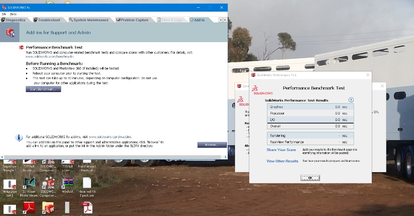Select the WinRAR desktop shortcut
The width and height of the screenshot is (414, 216).
68,186
